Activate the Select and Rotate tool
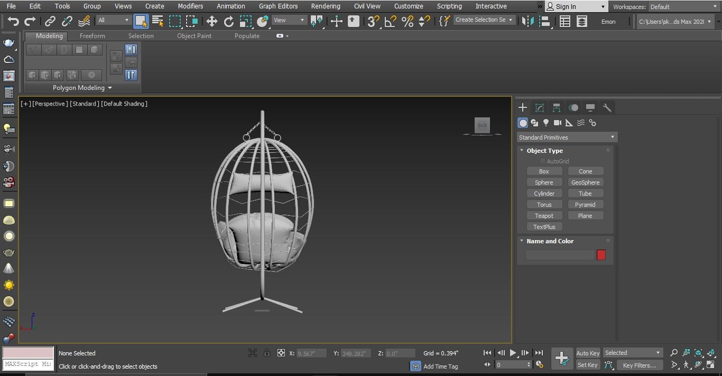 (229, 21)
